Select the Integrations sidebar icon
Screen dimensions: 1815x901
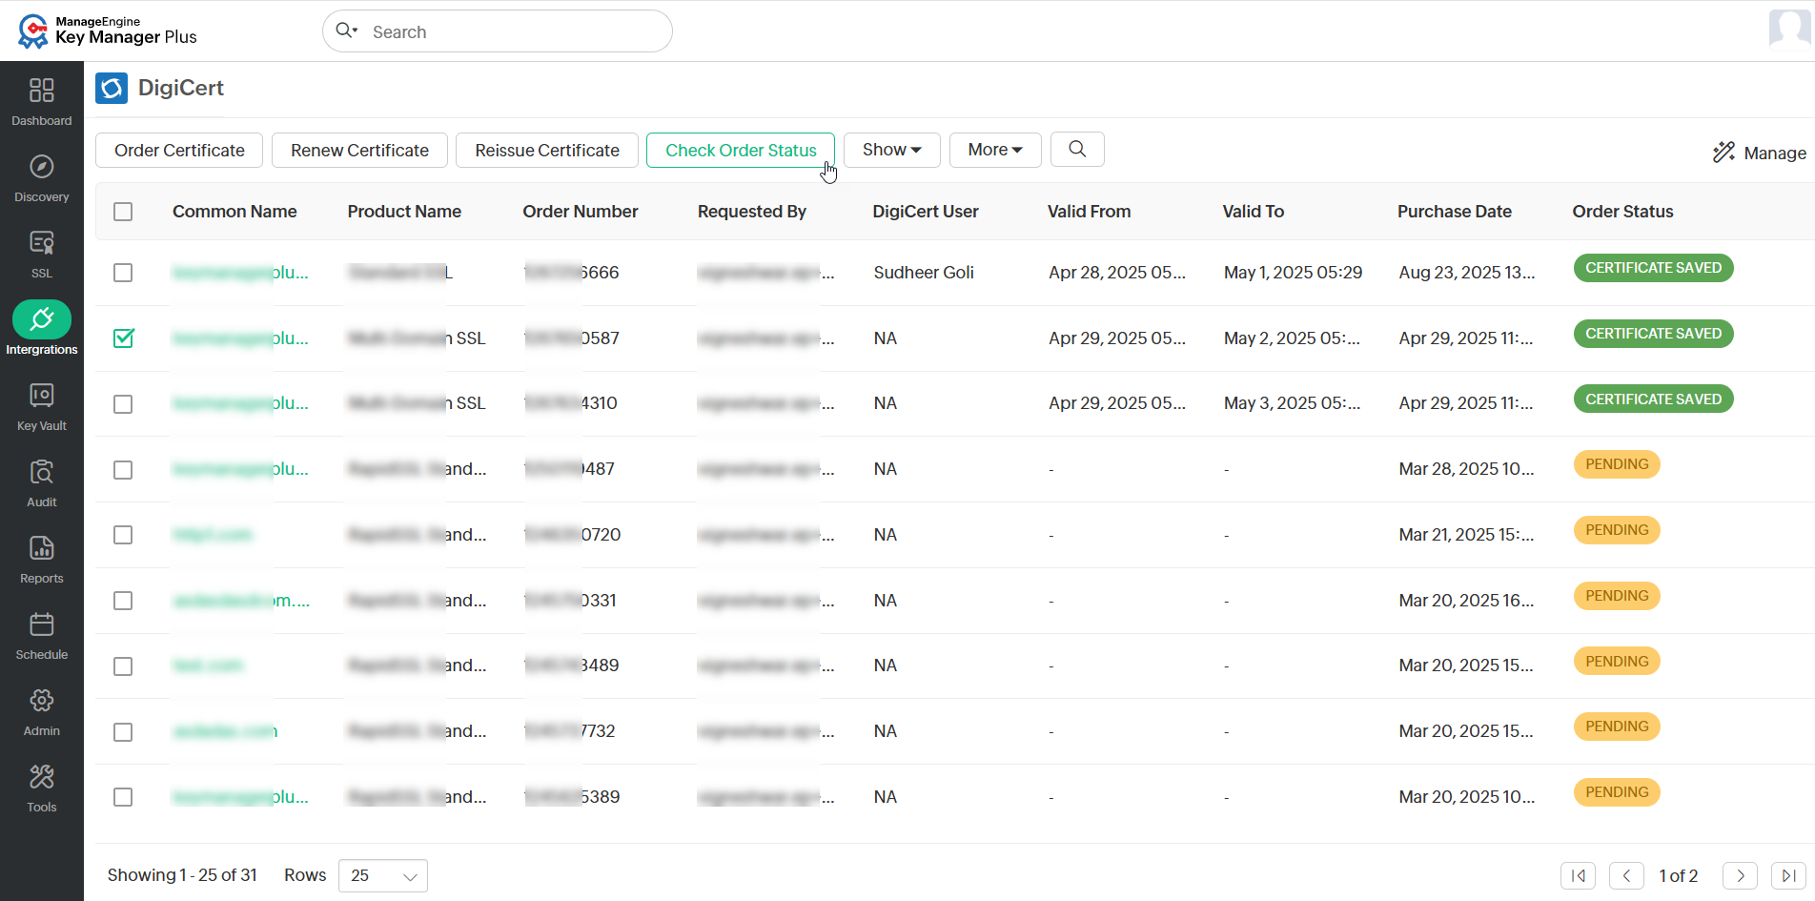[42, 330]
